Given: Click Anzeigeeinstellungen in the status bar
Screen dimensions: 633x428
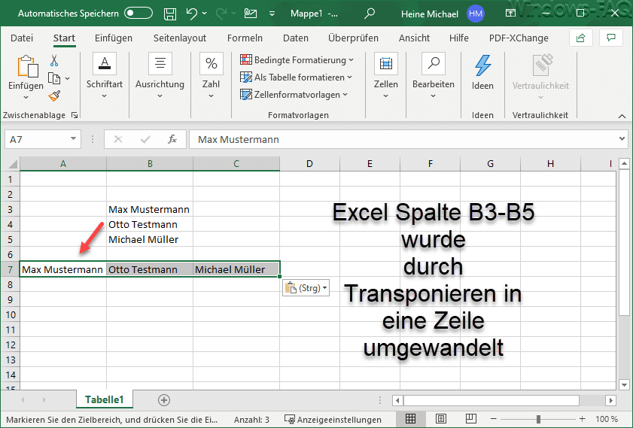Looking at the screenshot, I should coord(333,420).
